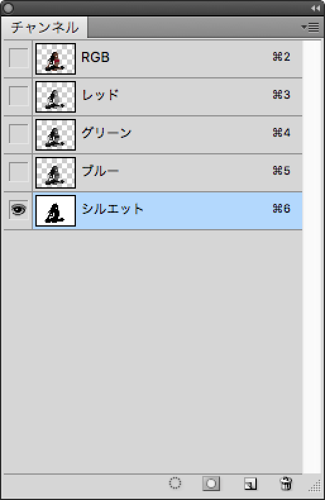This screenshot has height=500, width=325.
Task: Select the レッド channel row
Action: click(x=168, y=97)
